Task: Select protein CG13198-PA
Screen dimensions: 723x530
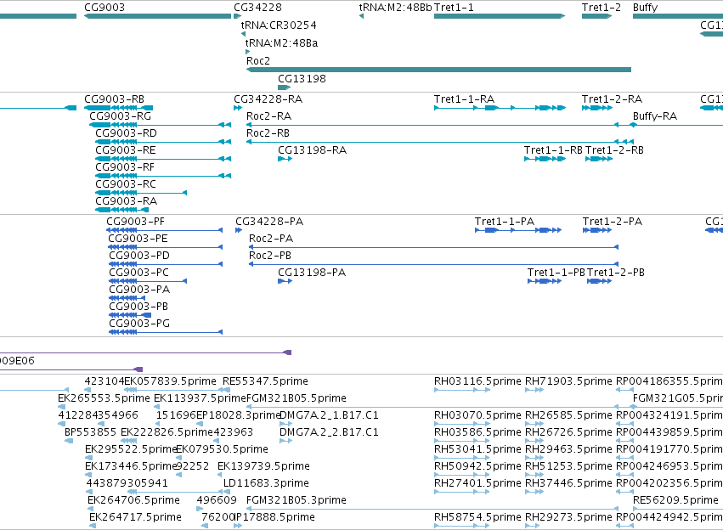Action: (x=311, y=273)
